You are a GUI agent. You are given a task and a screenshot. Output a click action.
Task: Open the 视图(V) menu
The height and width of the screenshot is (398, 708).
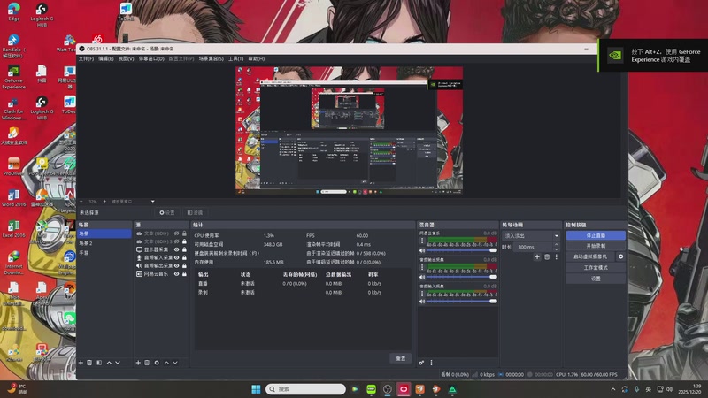[x=126, y=58]
